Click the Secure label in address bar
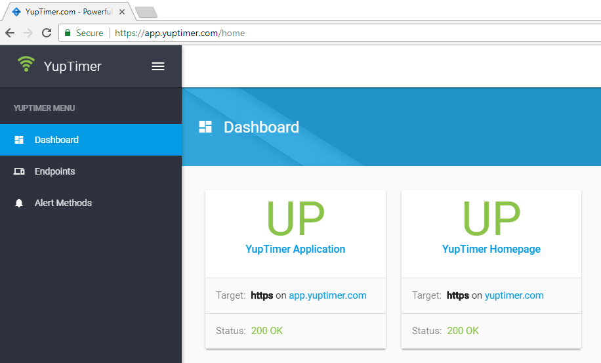Image resolution: width=601 pixels, height=363 pixels. [x=89, y=33]
